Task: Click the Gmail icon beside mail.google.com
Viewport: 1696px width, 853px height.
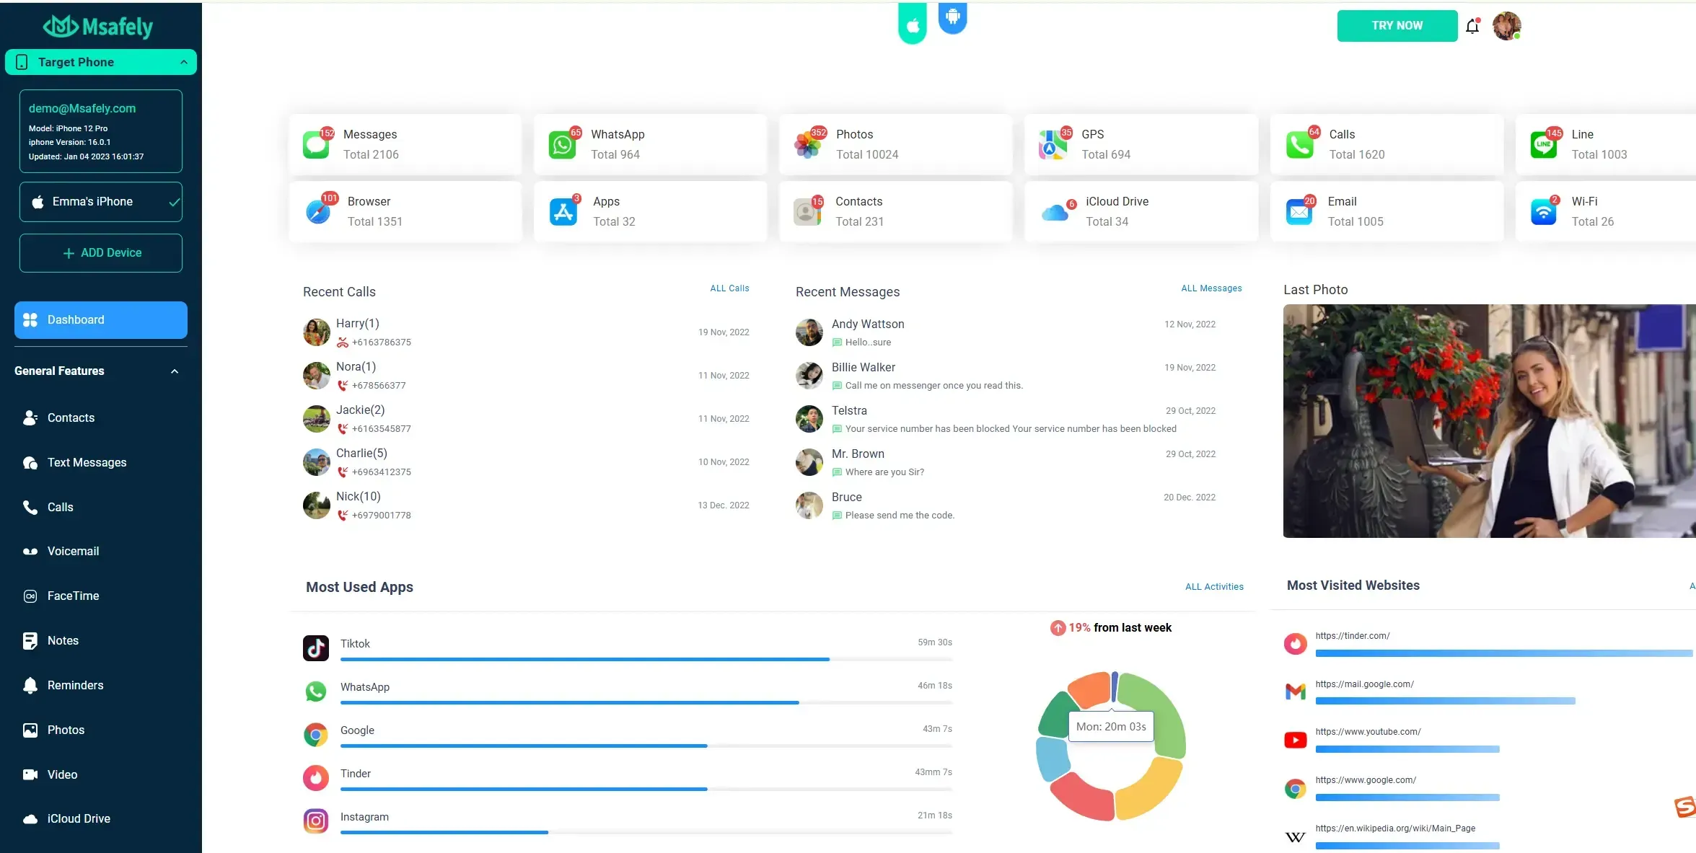Action: click(x=1296, y=691)
